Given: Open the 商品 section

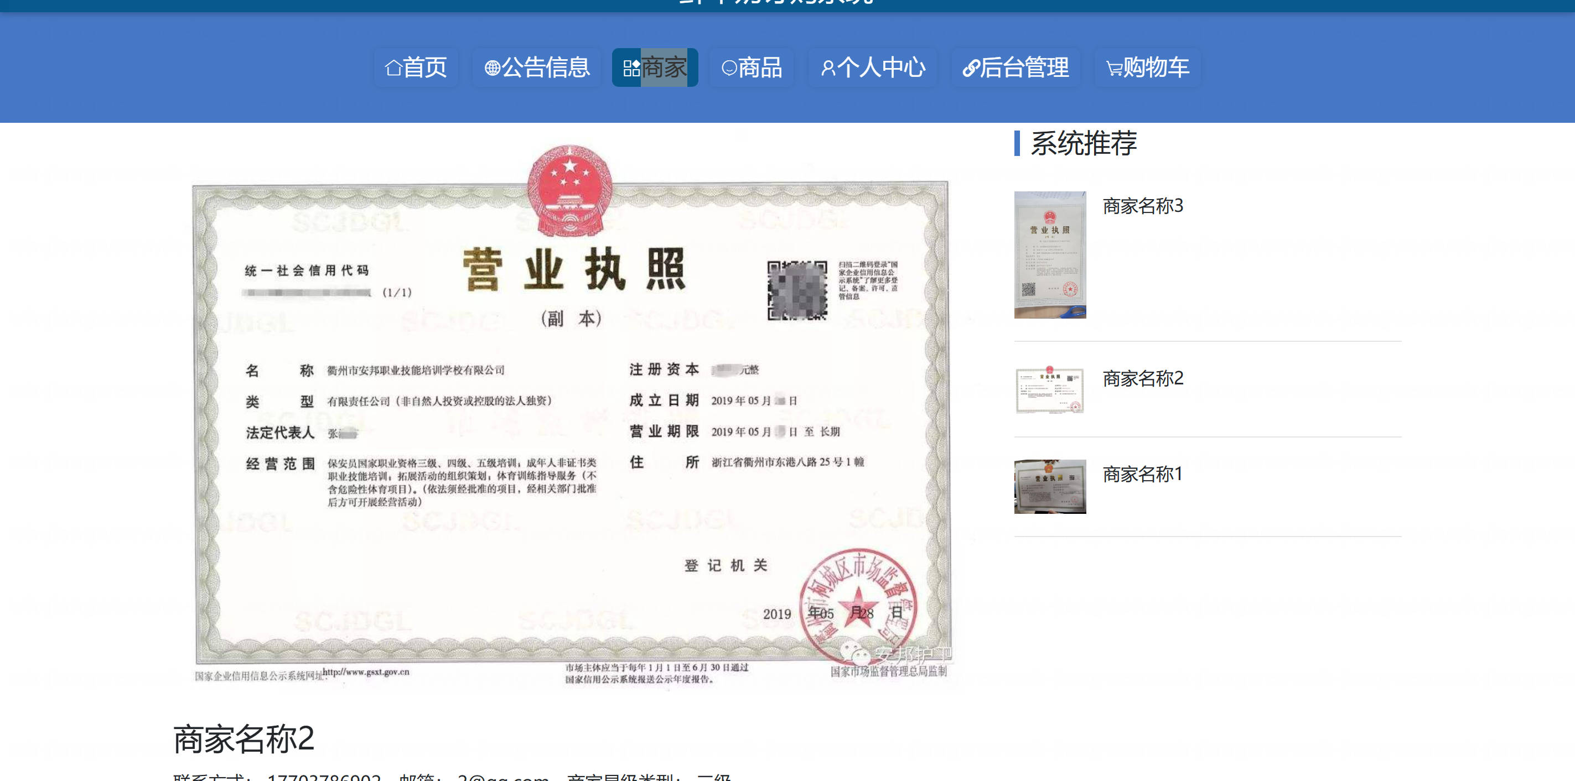Looking at the screenshot, I should [x=752, y=67].
